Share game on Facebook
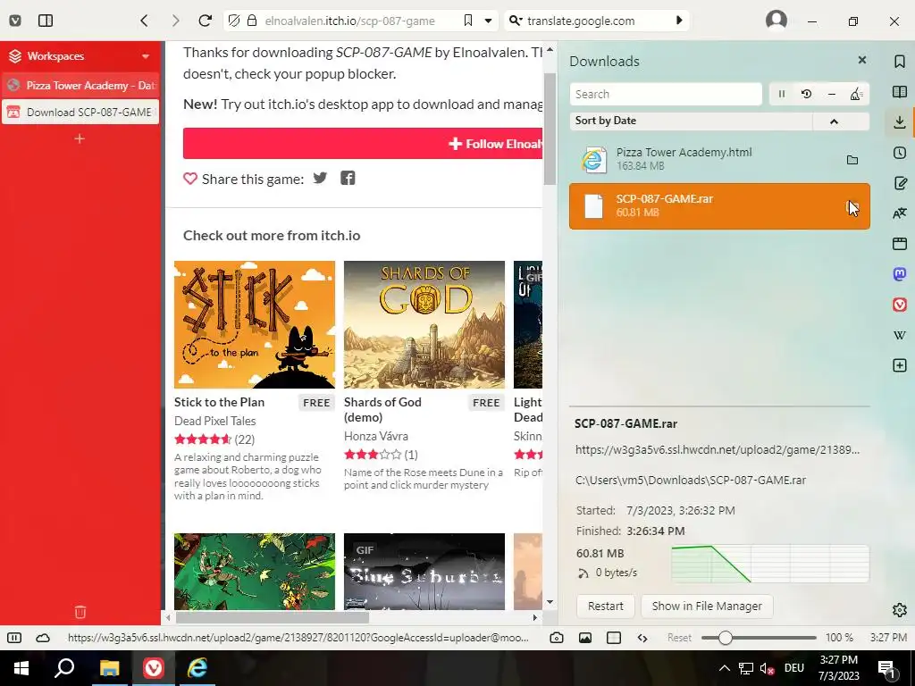Image resolution: width=915 pixels, height=686 pixels. click(x=348, y=178)
